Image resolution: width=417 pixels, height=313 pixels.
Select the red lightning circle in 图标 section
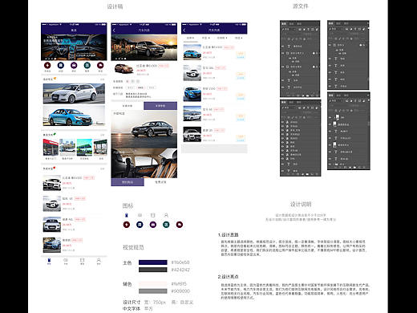[127, 225]
